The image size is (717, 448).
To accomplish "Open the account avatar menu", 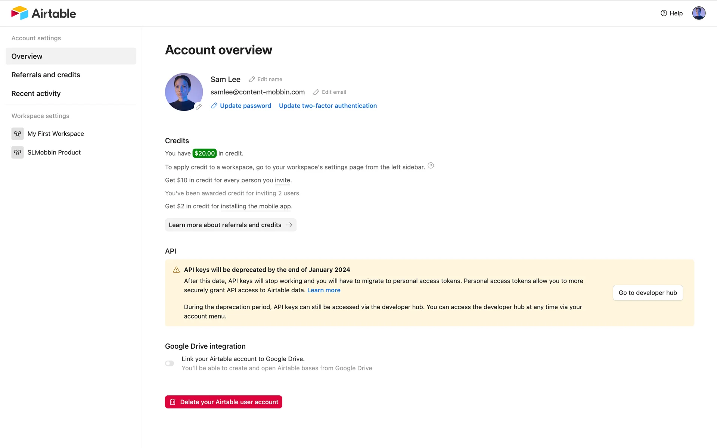I will [698, 13].
